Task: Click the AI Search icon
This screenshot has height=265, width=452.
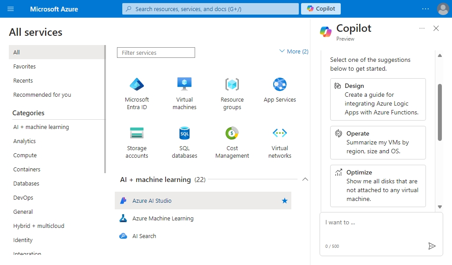Action: pos(123,236)
